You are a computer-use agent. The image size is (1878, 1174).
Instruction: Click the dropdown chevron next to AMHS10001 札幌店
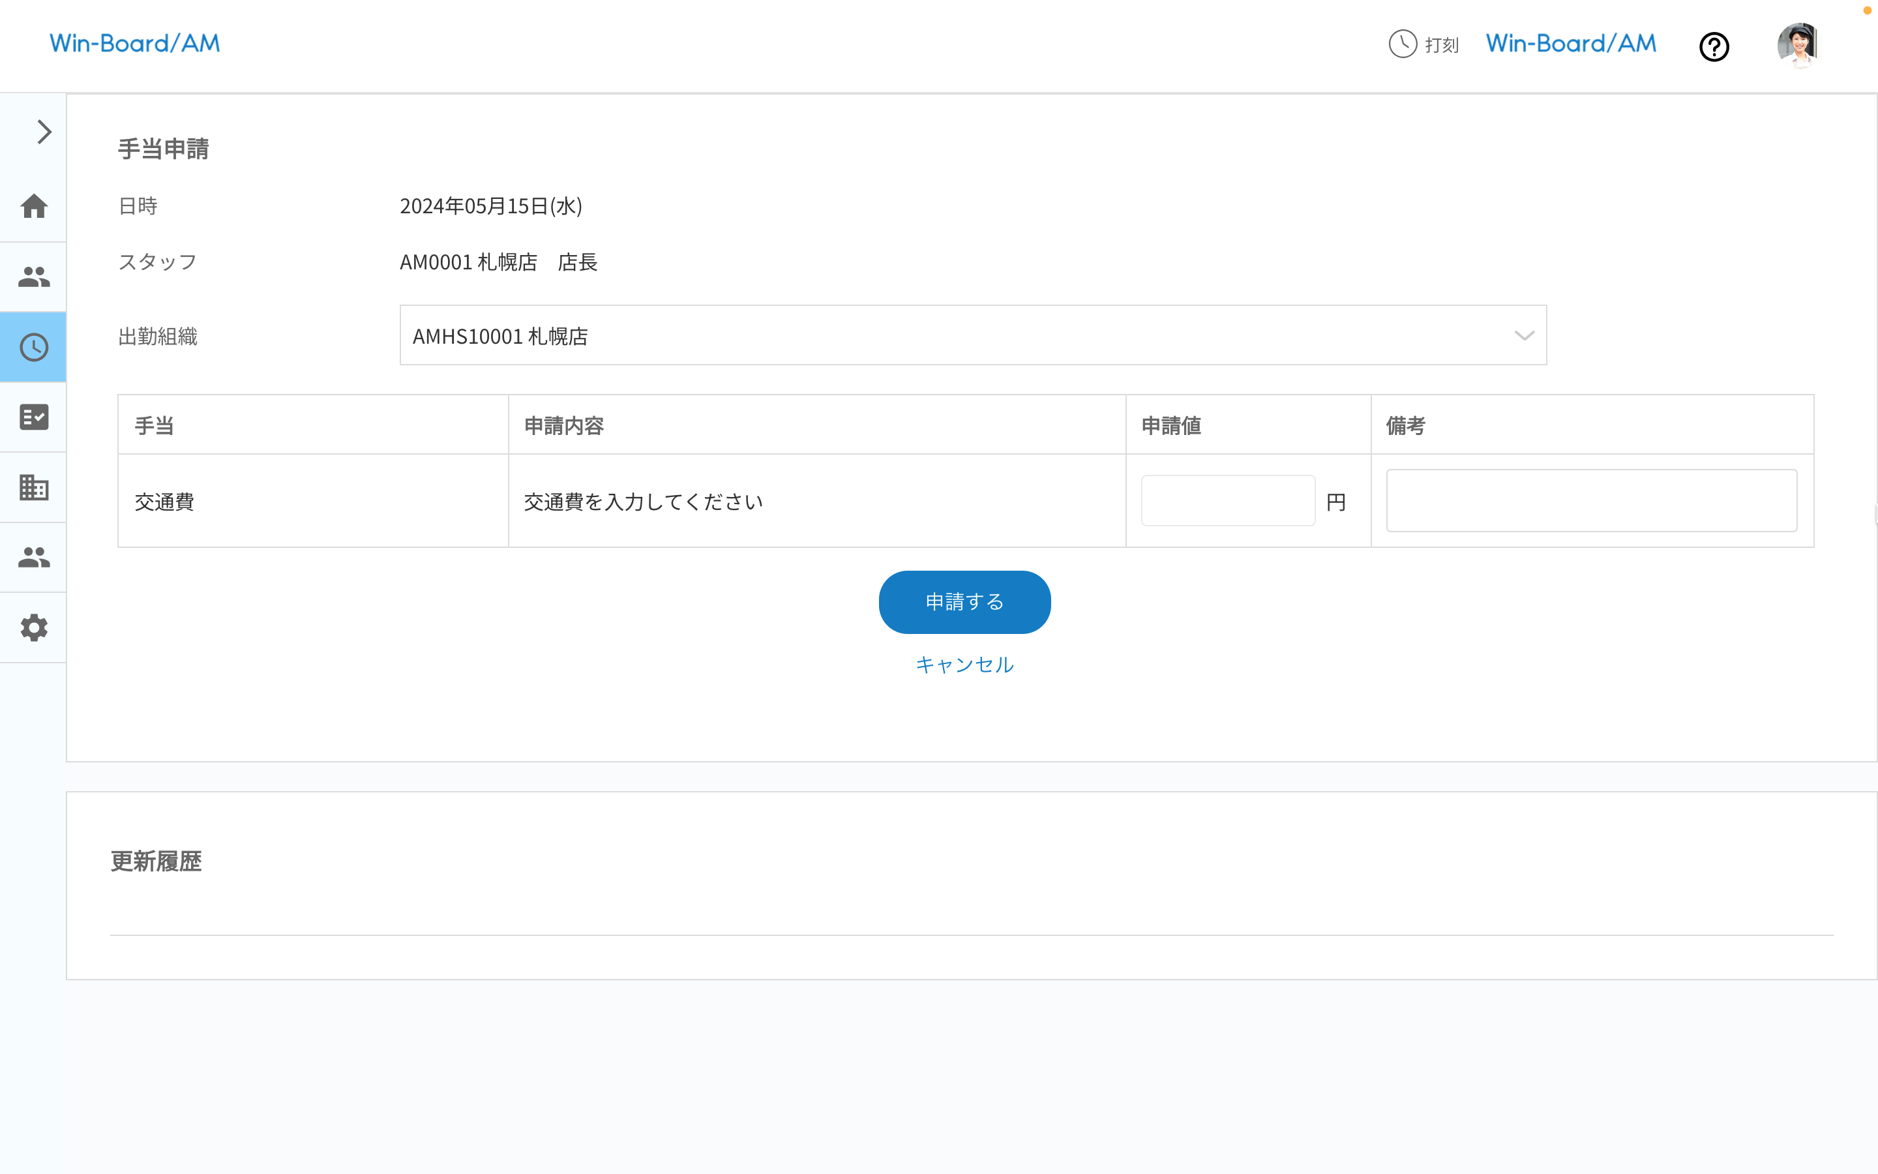1523,335
